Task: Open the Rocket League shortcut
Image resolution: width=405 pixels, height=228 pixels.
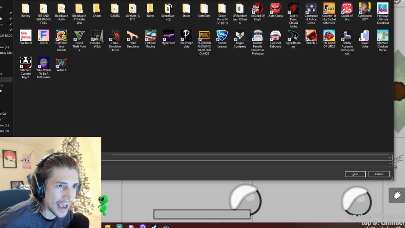Action: pyautogui.click(x=222, y=36)
